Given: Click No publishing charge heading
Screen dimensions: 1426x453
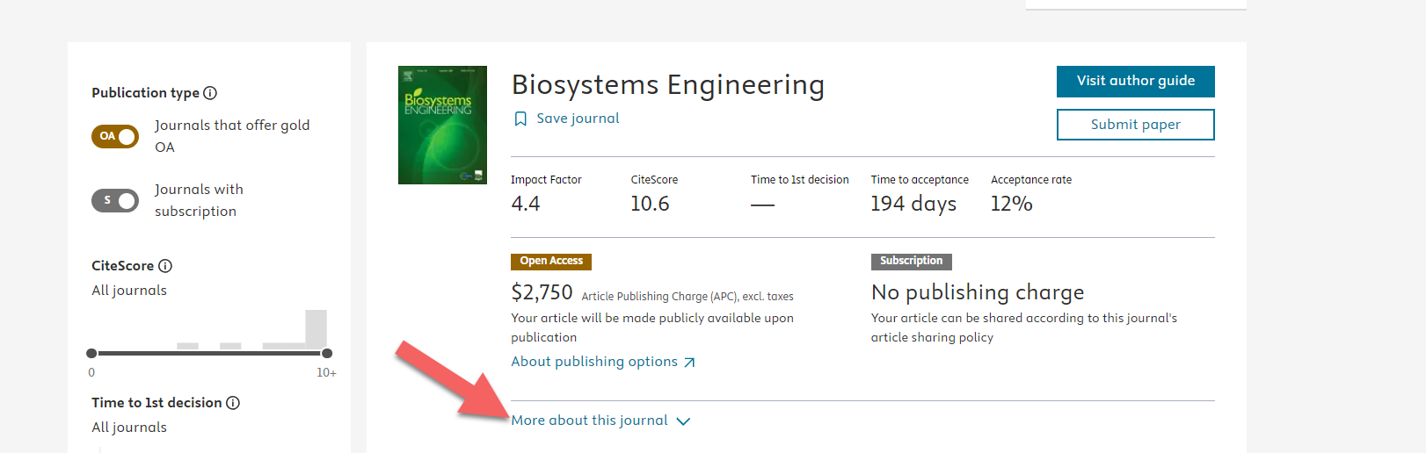Looking at the screenshot, I should point(978,292).
